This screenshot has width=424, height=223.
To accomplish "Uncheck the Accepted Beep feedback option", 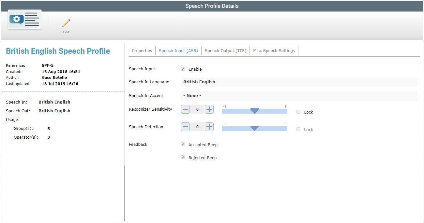I will (x=183, y=144).
